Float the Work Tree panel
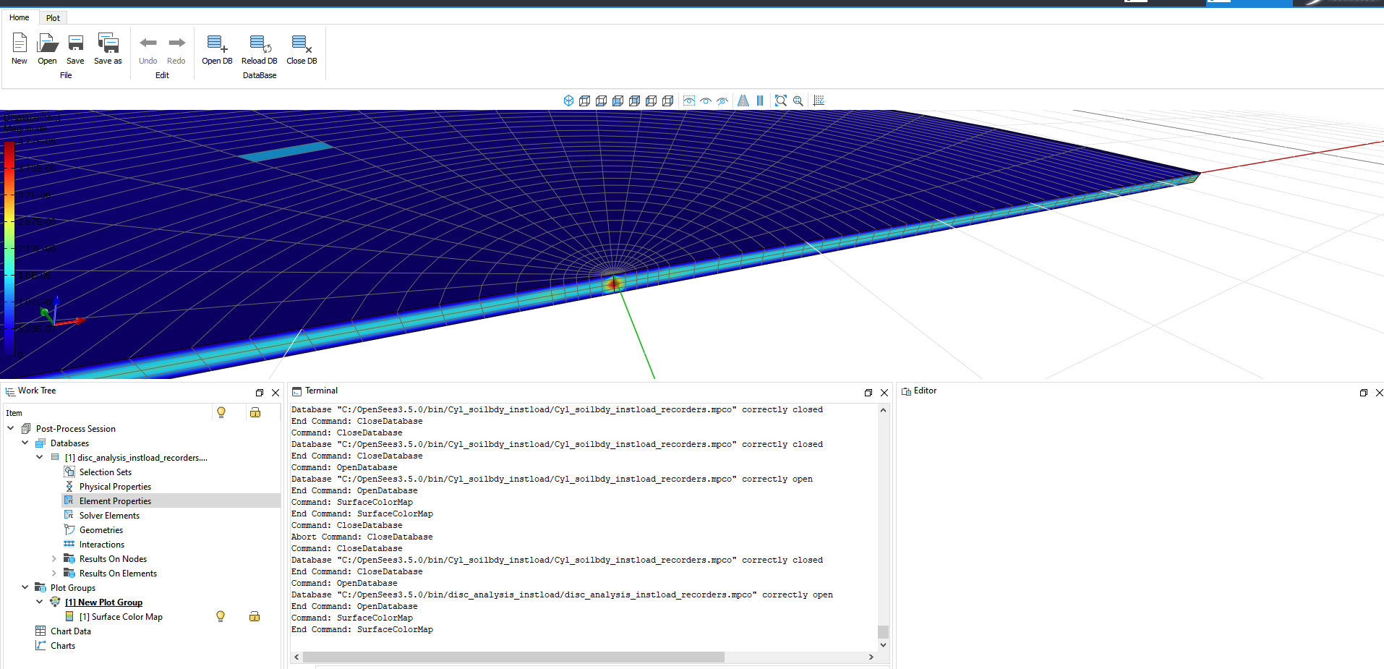The height and width of the screenshot is (669, 1384). click(x=260, y=393)
